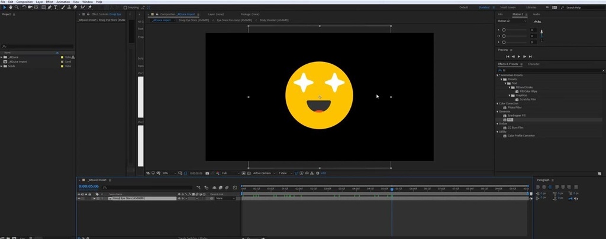Switch to the Libraries workspace
Screen dimensions: 606x239
pos(531,7)
